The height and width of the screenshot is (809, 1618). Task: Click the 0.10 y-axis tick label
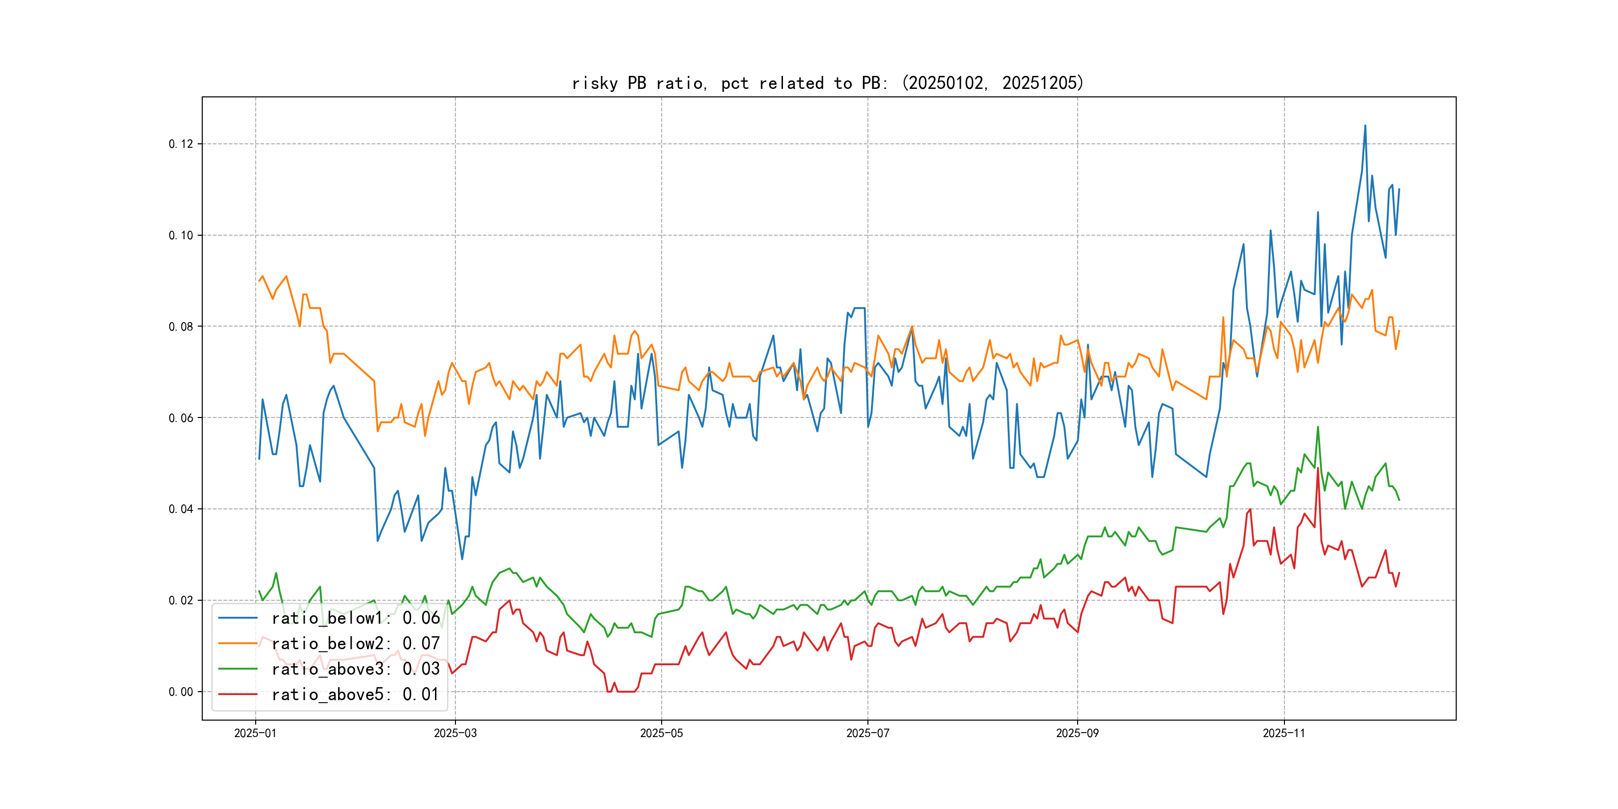[181, 236]
